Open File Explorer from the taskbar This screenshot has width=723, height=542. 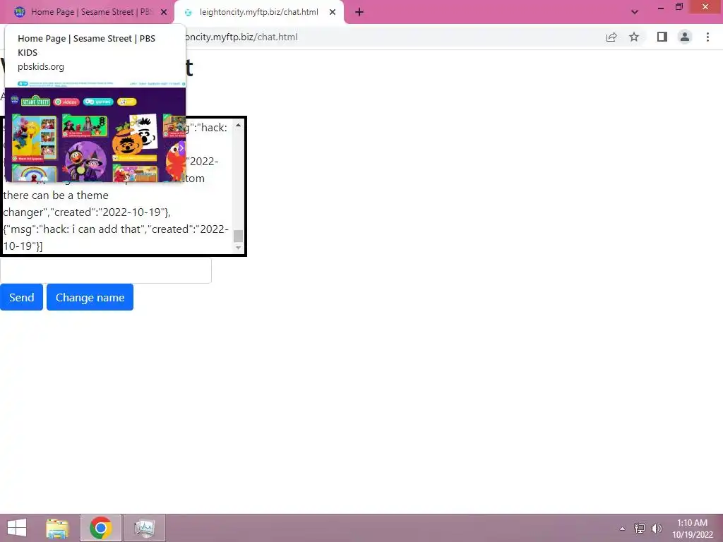tap(57, 528)
